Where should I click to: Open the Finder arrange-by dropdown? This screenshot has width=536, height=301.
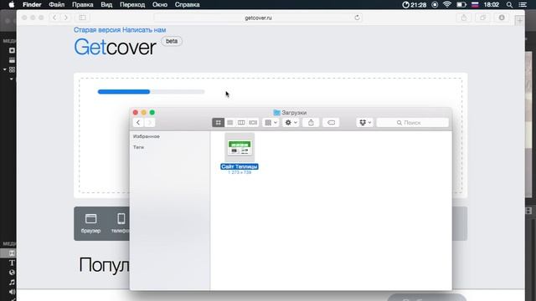click(271, 123)
